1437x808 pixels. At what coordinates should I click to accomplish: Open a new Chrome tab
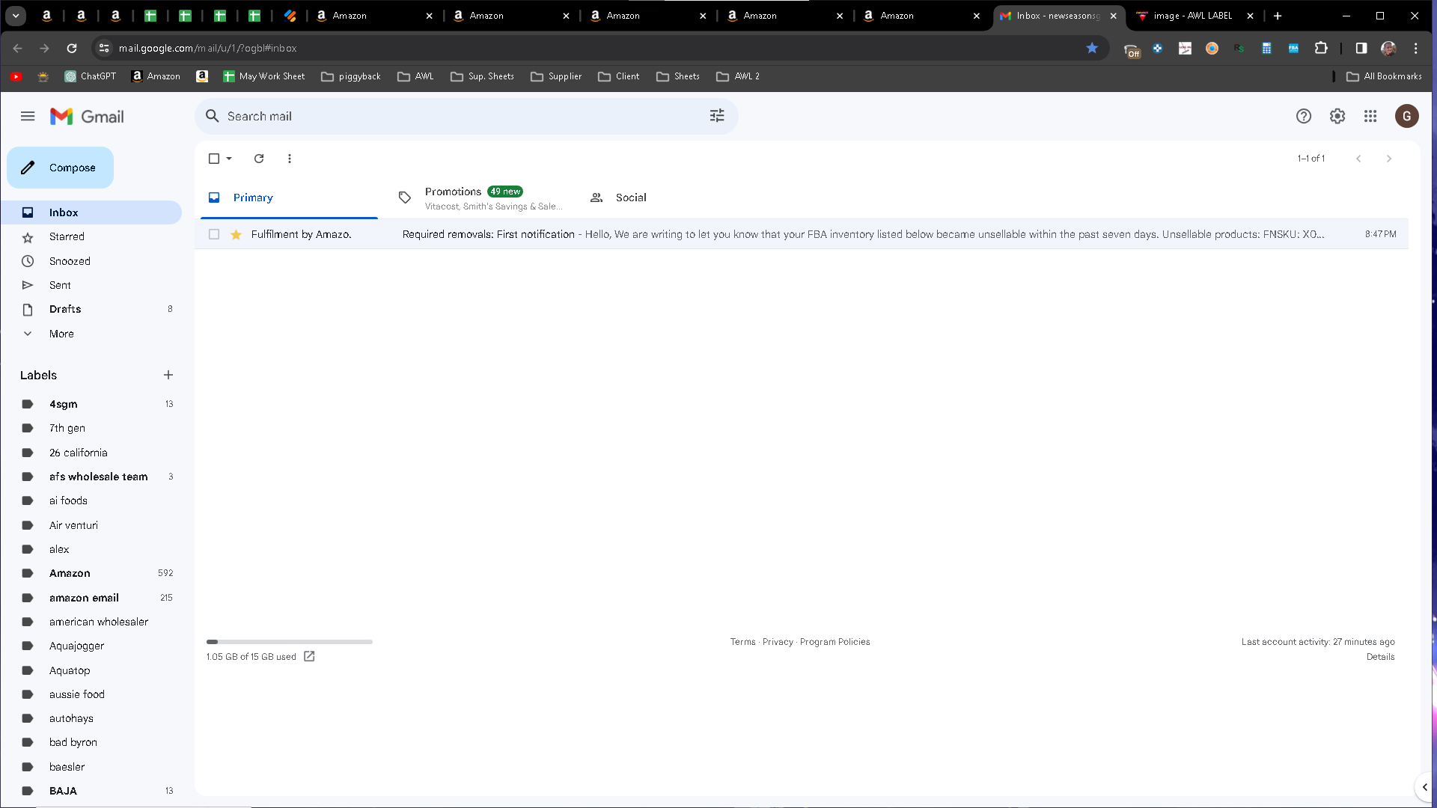tap(1278, 15)
